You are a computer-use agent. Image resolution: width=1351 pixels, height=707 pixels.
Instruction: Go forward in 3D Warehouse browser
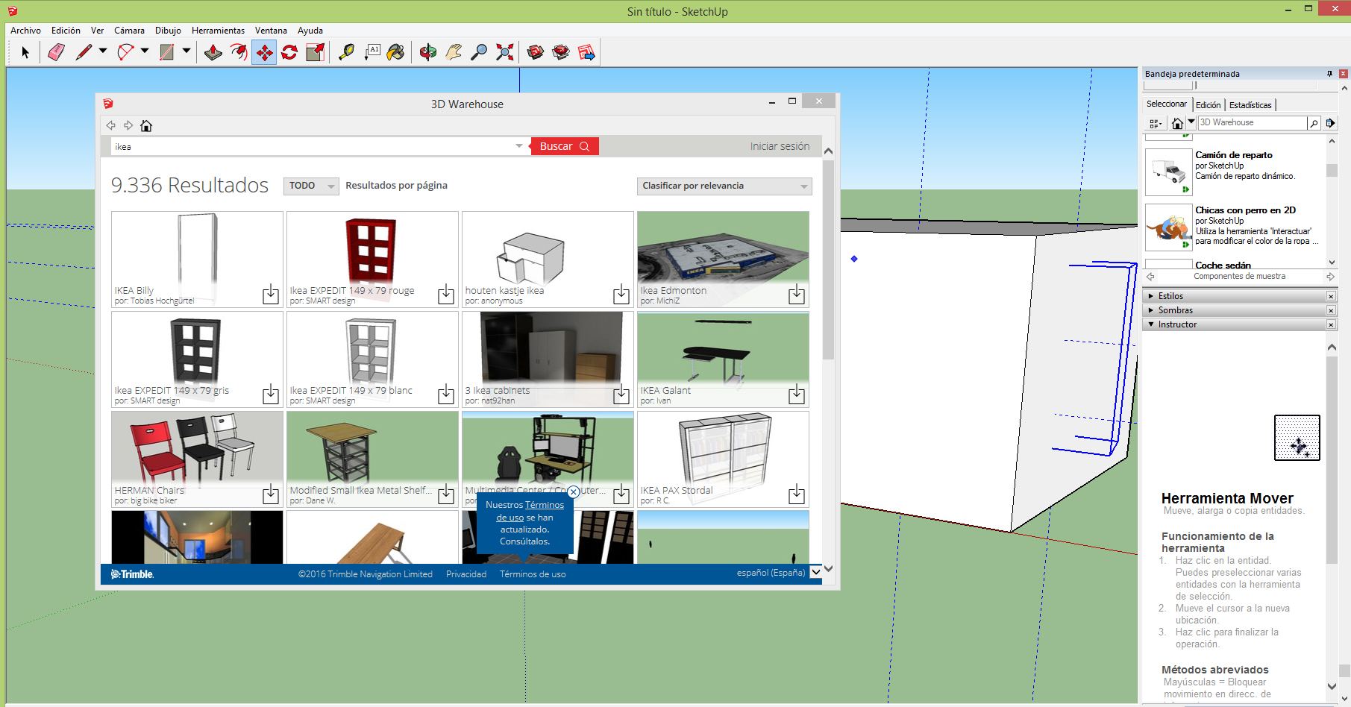tap(128, 125)
